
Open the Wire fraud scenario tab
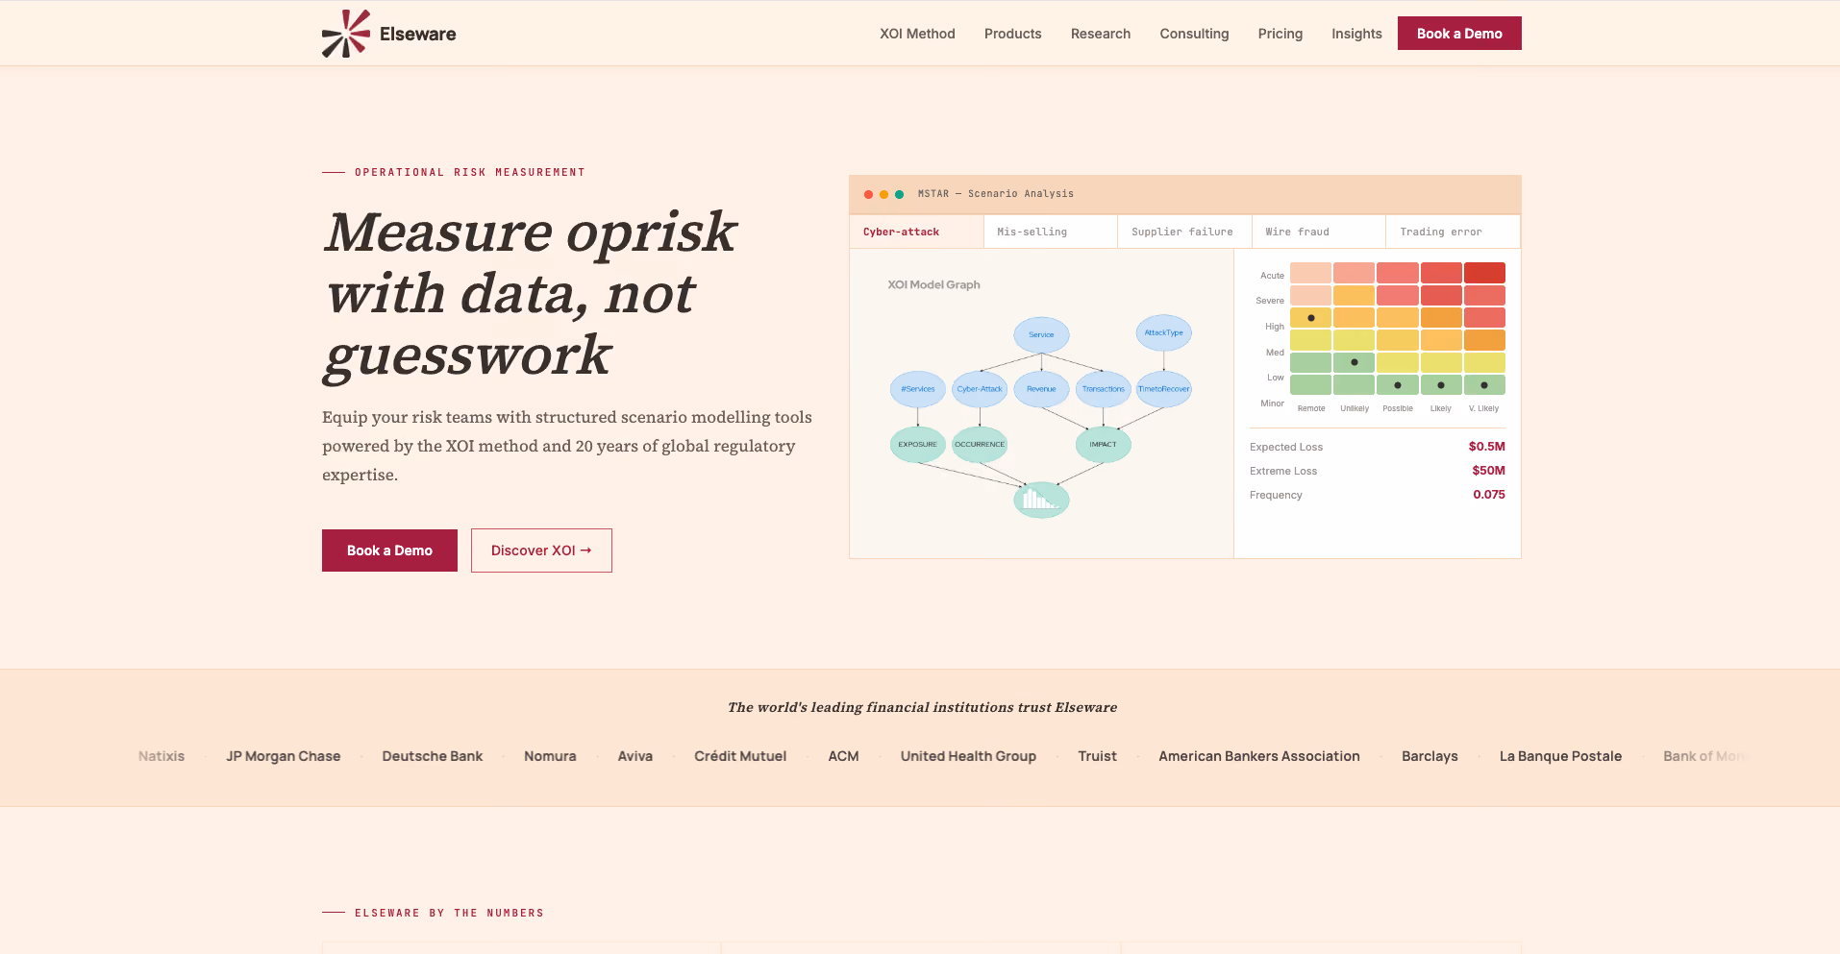point(1319,232)
